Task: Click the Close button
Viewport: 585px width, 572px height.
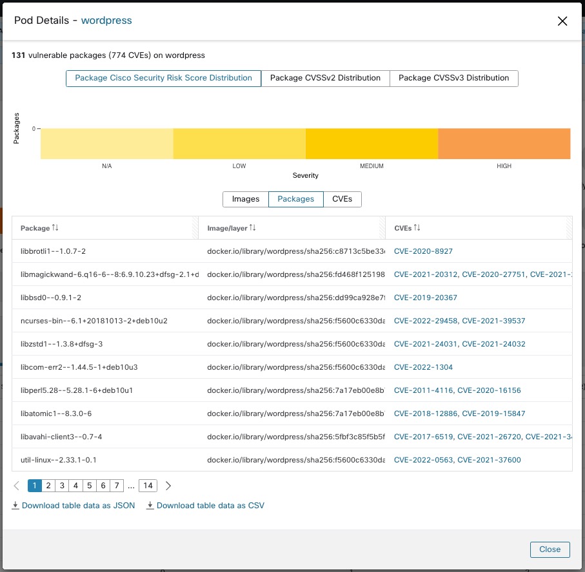Action: pyautogui.click(x=550, y=549)
